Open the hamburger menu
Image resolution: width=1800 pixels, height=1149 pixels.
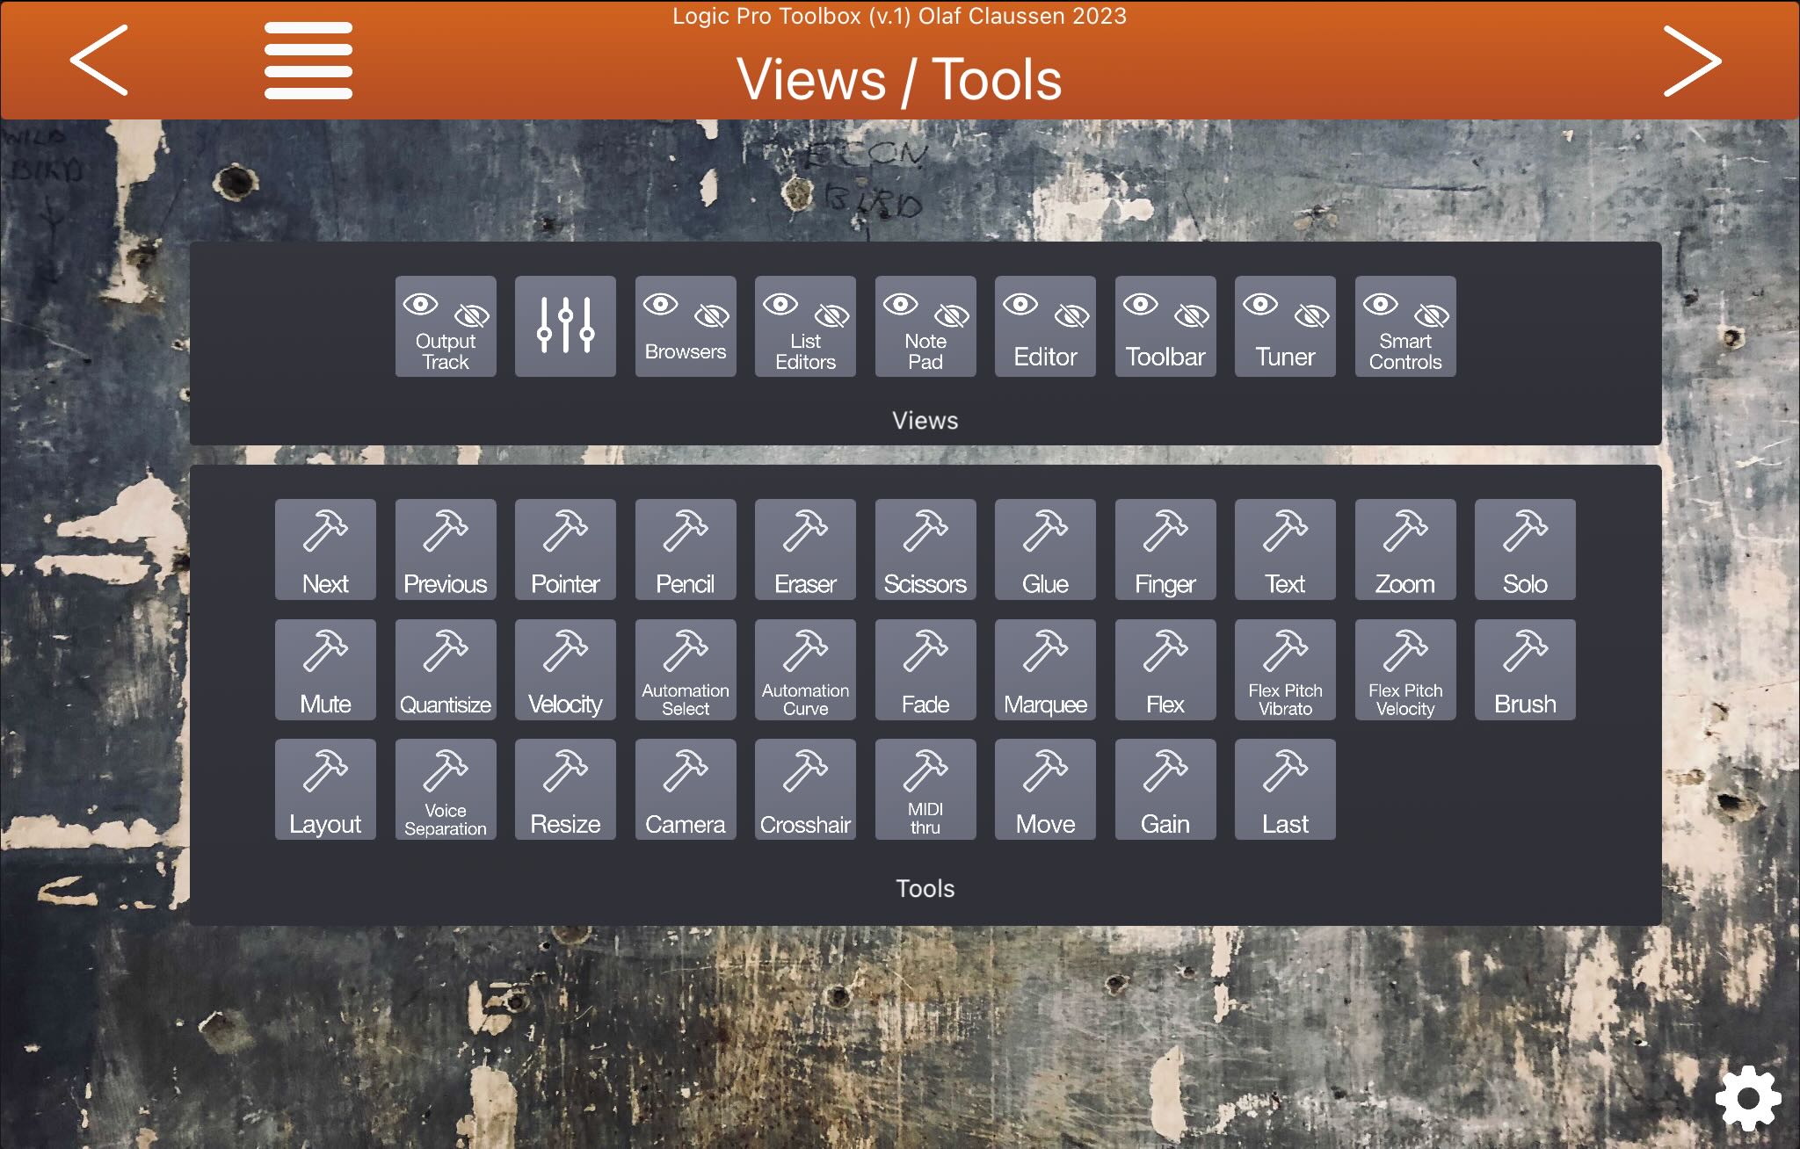click(308, 60)
